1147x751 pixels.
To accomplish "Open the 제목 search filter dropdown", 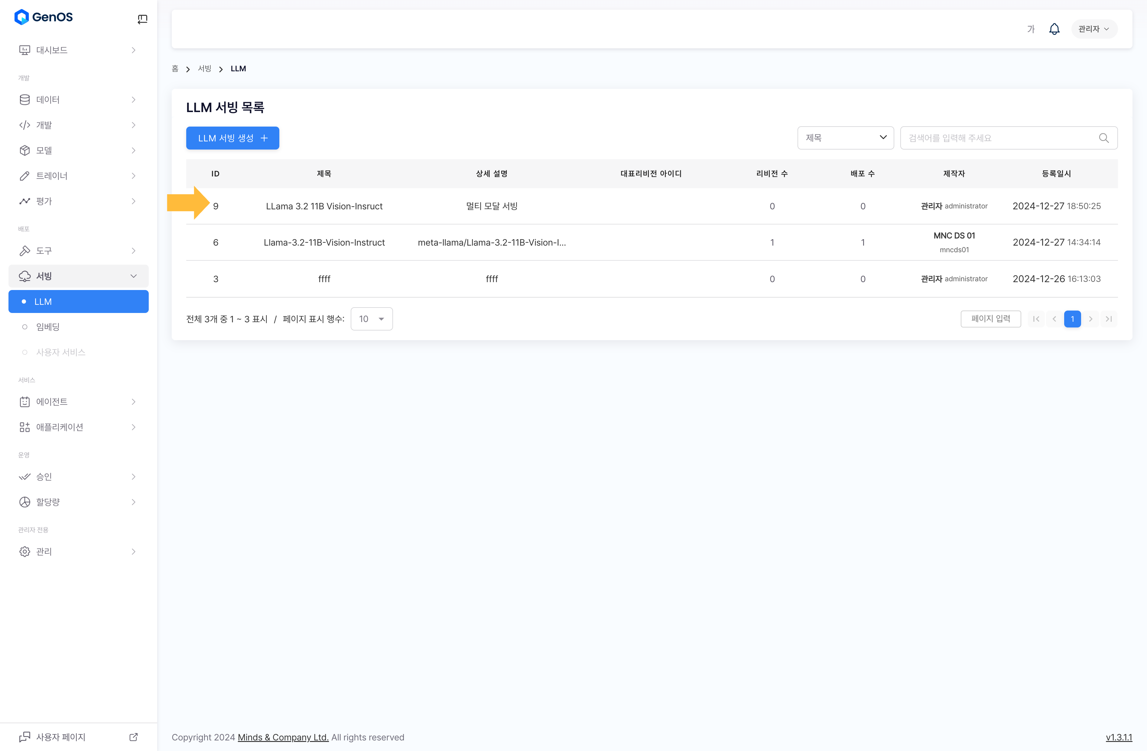I will [x=845, y=138].
